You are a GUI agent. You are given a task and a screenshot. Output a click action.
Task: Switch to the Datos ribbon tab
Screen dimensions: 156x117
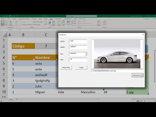pos(40,19)
